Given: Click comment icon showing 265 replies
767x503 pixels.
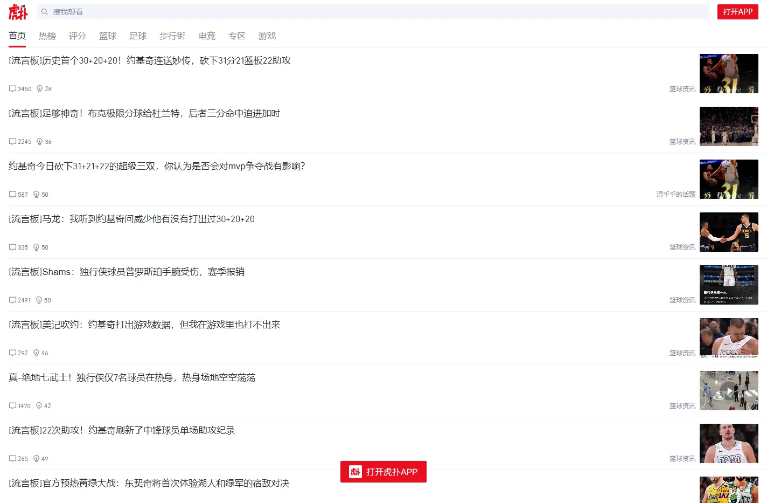Looking at the screenshot, I should click(12, 459).
